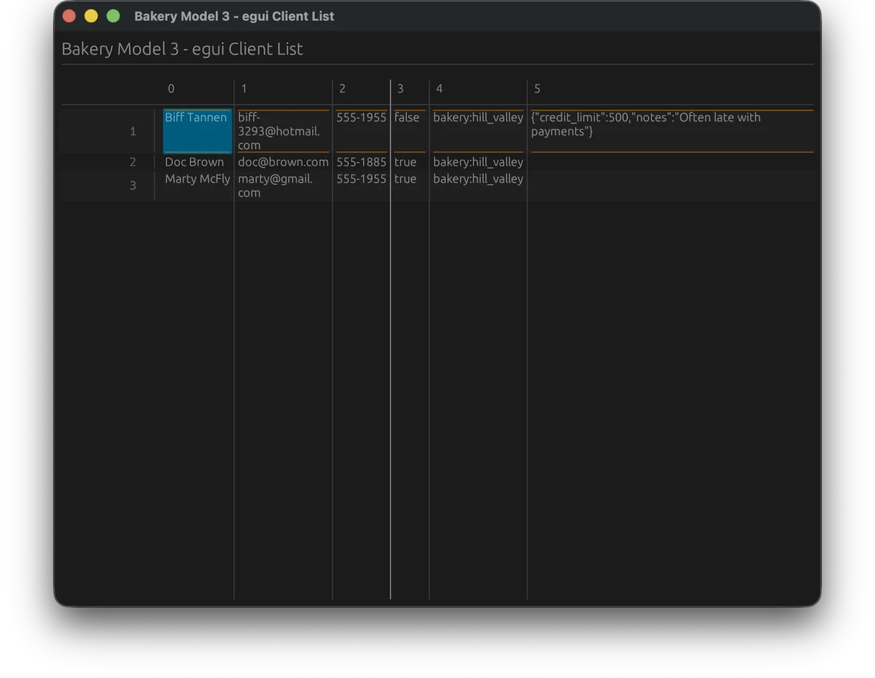Close the Bakery Model 3 window
Screen dimensions: 875x678
pyautogui.click(x=69, y=16)
